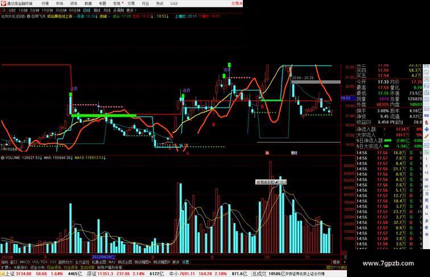Switch to the 1分钟 period tab
The height and width of the screenshot is (277, 430).
click(23, 10)
